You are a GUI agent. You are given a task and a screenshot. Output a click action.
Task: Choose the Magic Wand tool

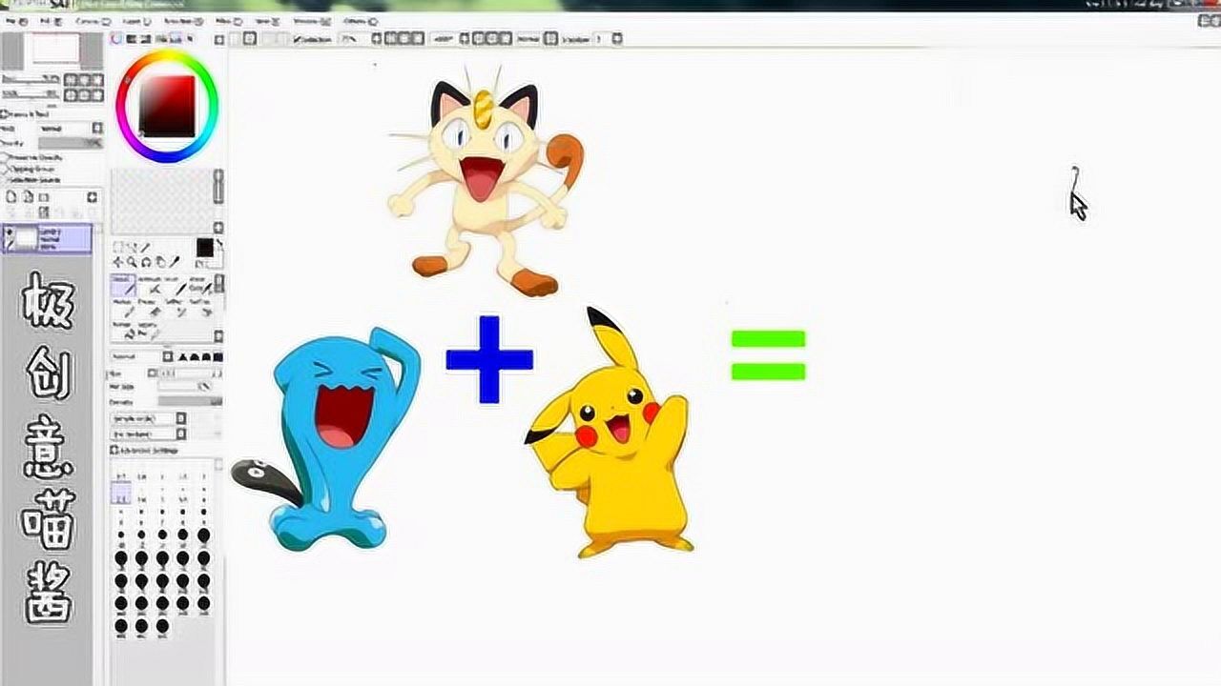point(145,247)
